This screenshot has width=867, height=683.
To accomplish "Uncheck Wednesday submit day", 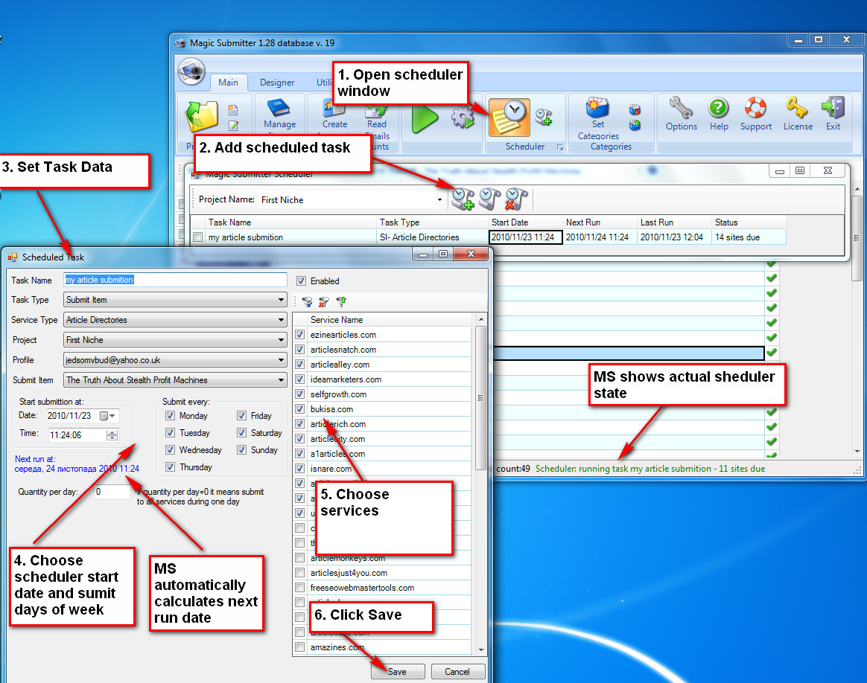I will point(170,450).
